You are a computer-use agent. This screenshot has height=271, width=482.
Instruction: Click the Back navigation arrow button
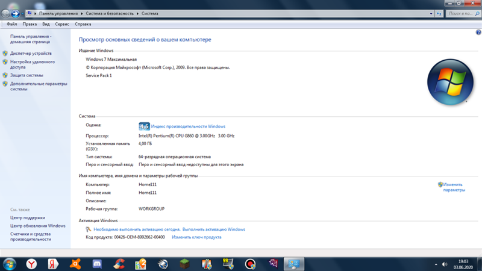click(x=5, y=13)
